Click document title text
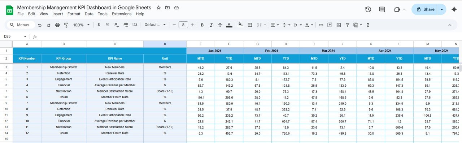The height and width of the screenshot is (143, 462). (84, 8)
